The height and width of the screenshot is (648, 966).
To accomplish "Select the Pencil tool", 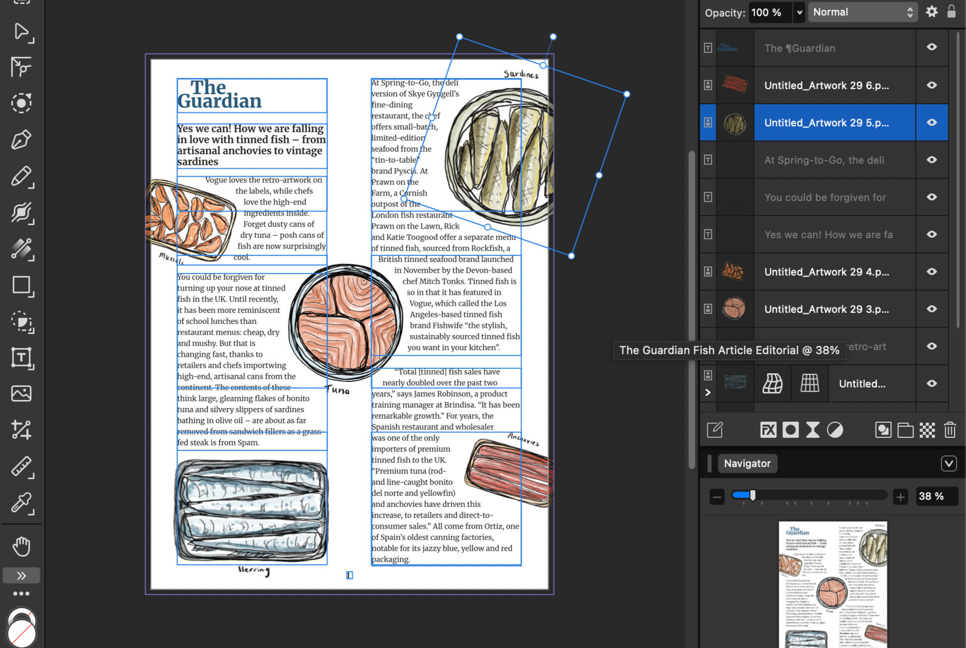I will pos(22,176).
